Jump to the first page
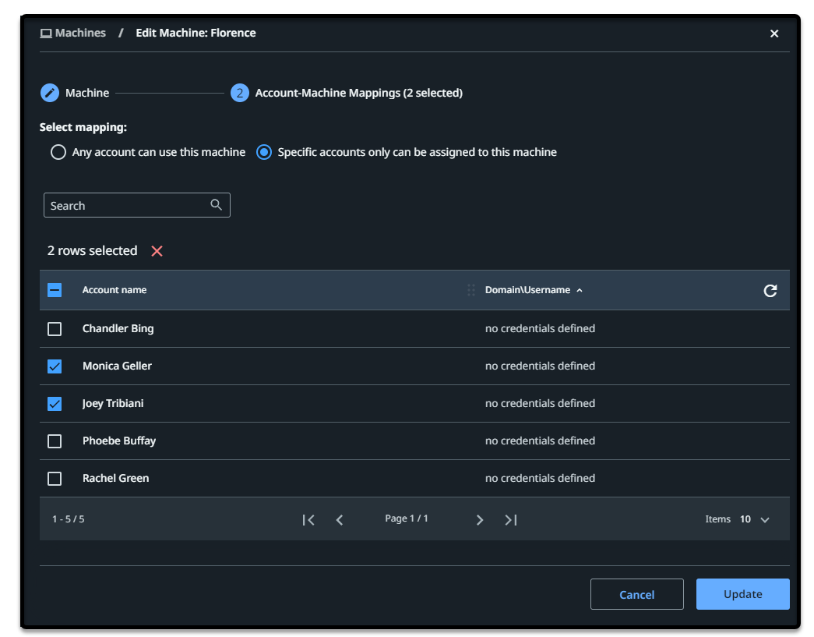 [308, 519]
